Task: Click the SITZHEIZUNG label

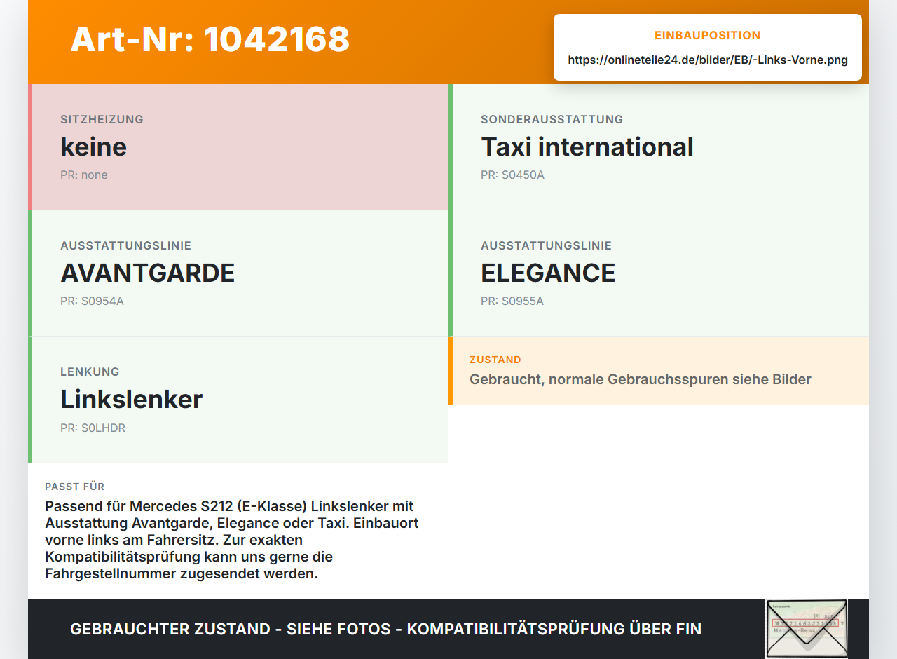Action: [x=102, y=119]
